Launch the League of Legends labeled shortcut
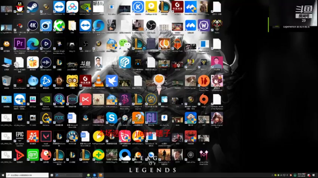This screenshot has height=178, width=318. coord(138,100)
